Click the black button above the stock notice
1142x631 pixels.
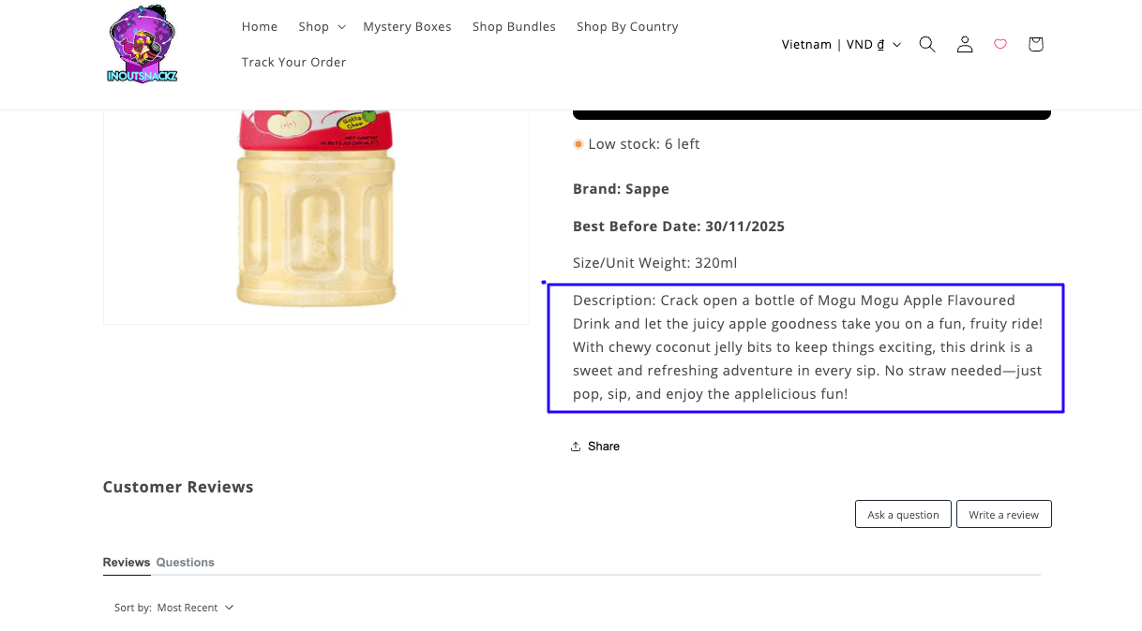click(811, 113)
